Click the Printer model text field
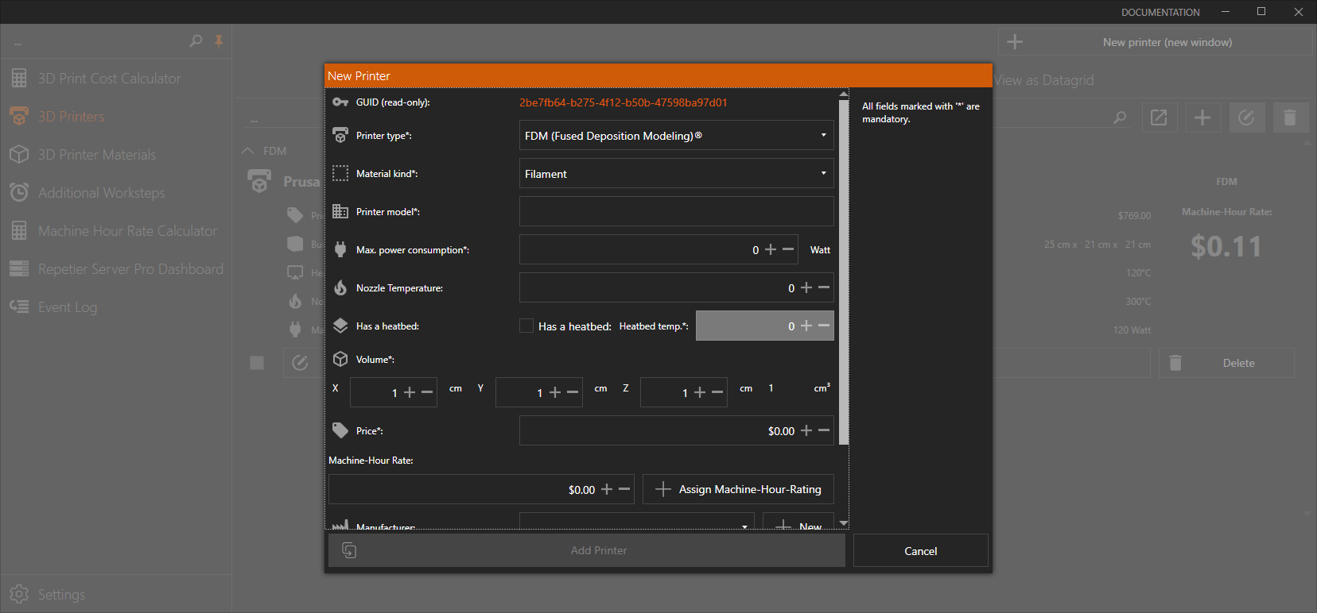The width and height of the screenshot is (1317, 613). pyautogui.click(x=676, y=212)
